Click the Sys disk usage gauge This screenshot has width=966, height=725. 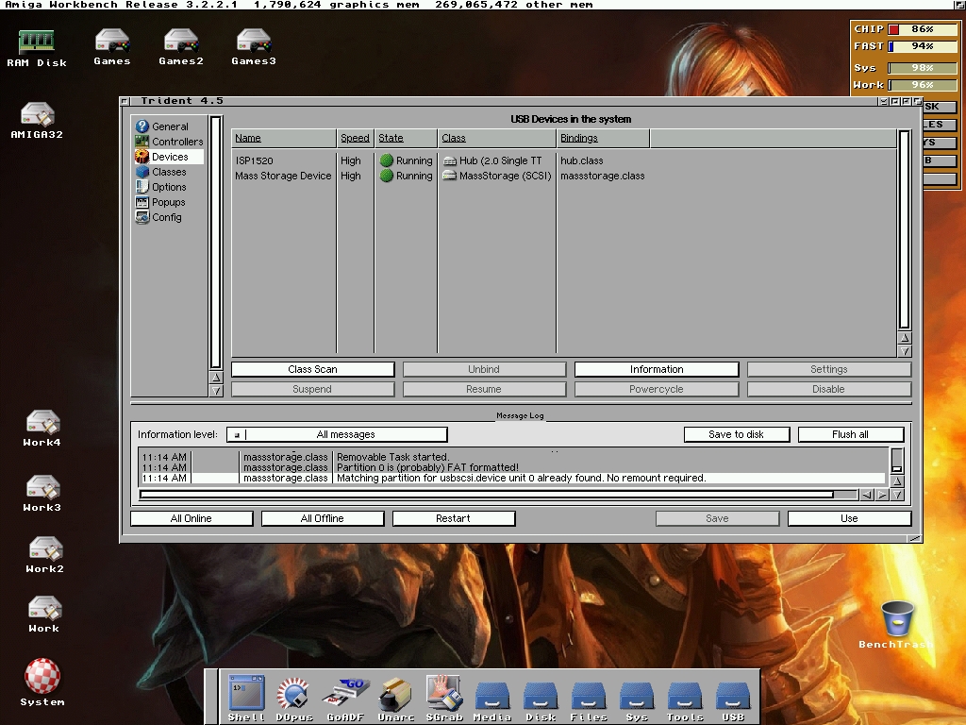coord(923,68)
